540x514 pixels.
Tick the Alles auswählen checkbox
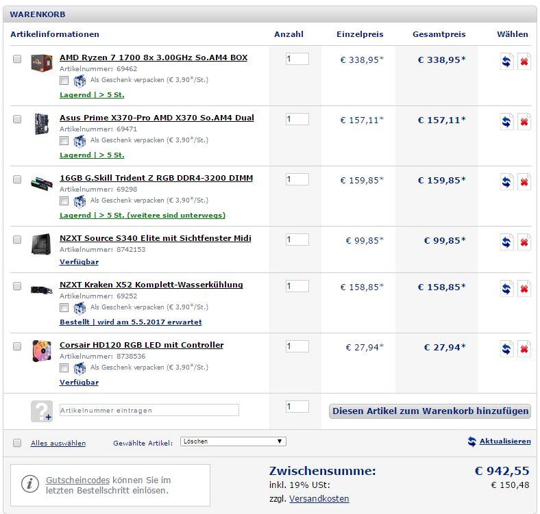click(17, 443)
